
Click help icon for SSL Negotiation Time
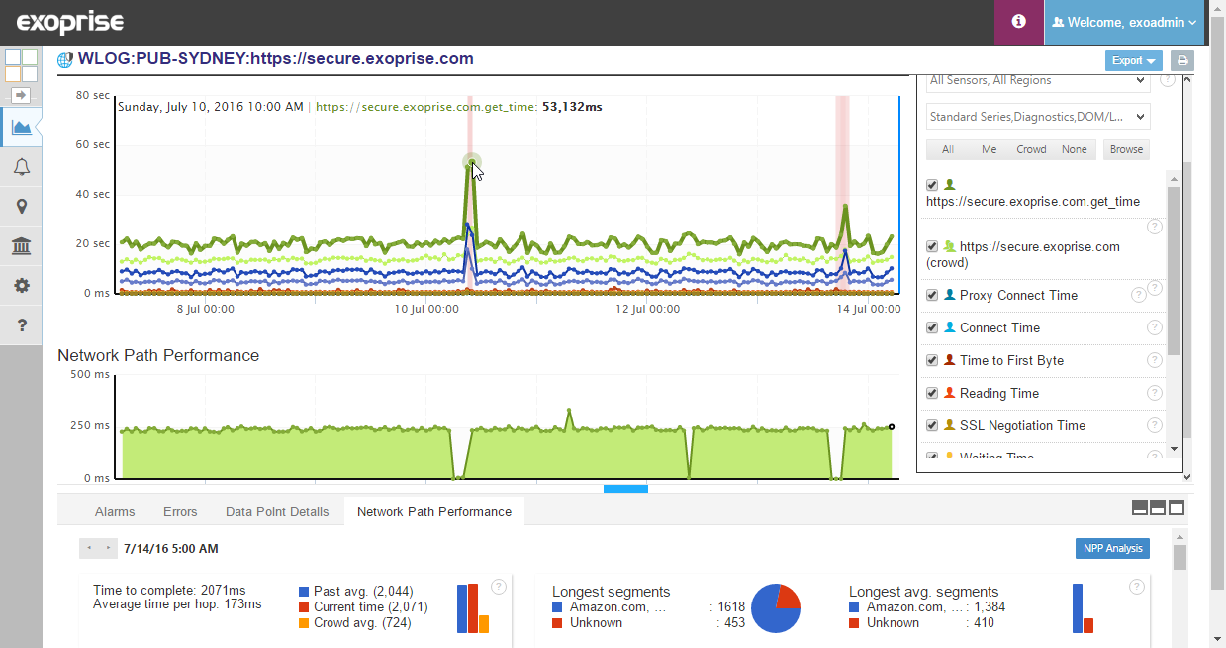1154,425
